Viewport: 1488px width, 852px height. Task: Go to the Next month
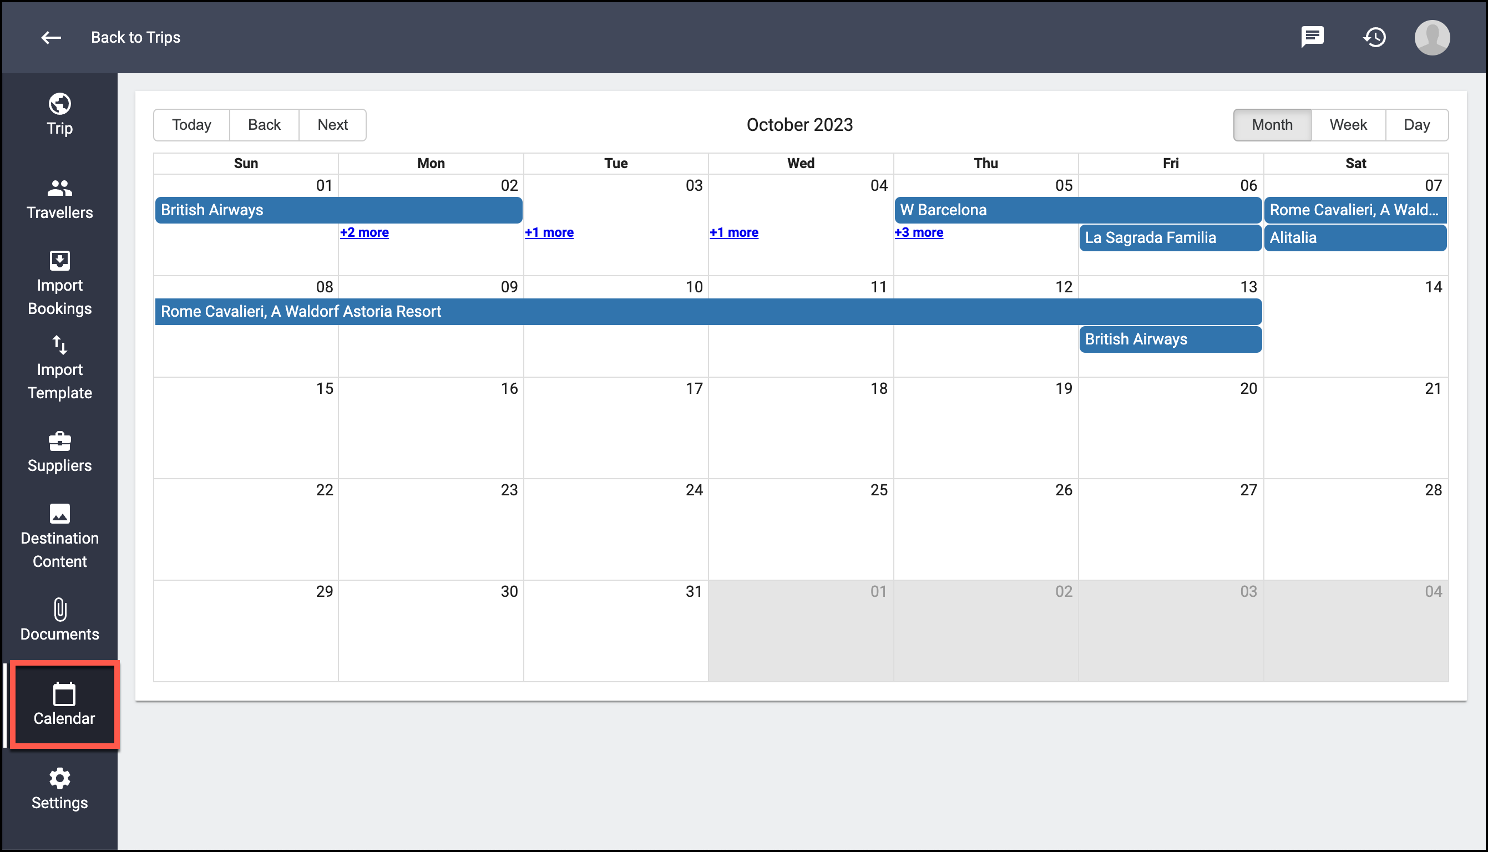click(333, 125)
